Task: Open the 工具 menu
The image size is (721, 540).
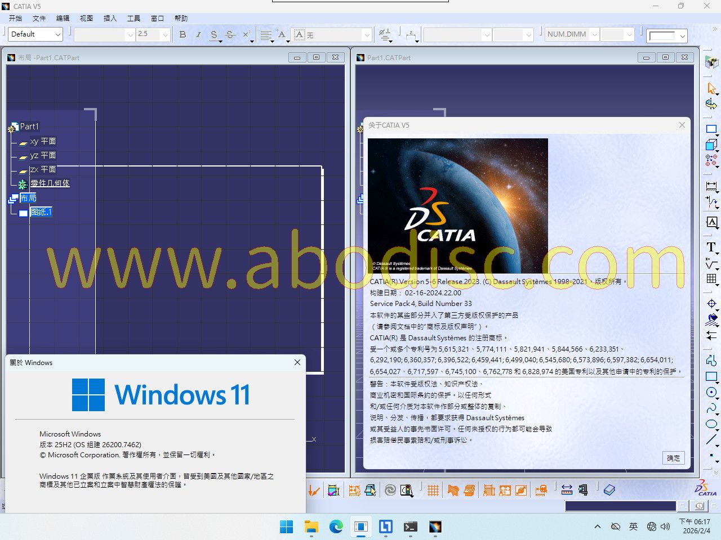Action: click(133, 19)
